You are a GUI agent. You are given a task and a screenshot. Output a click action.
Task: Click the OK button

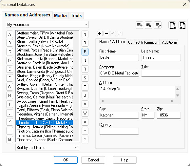coord(66,160)
